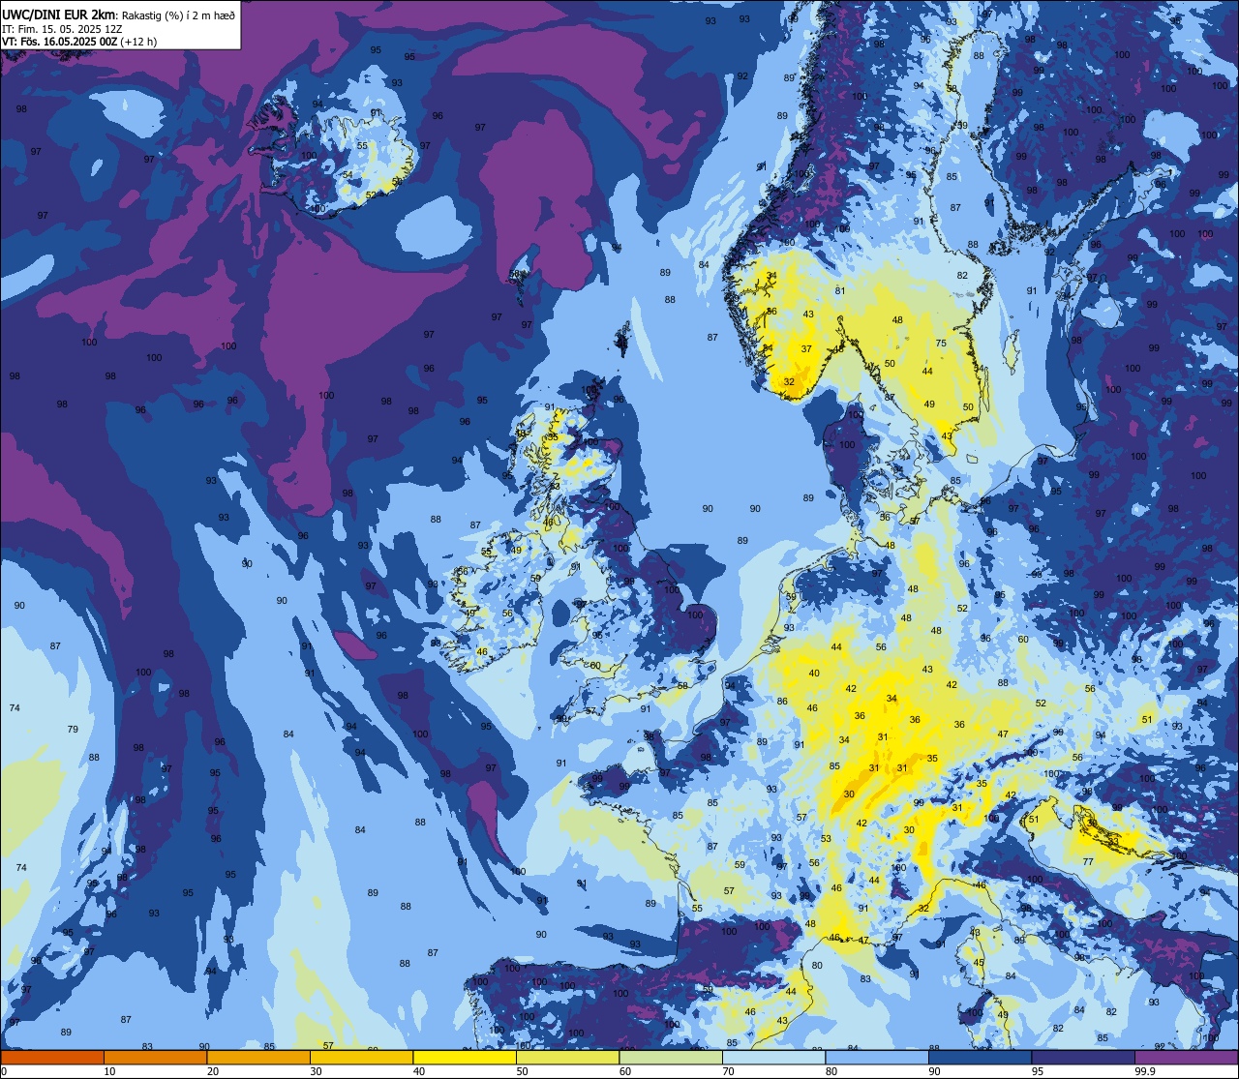Select the 10–20 orange legend swatch
1239x1079 pixels.
pyautogui.click(x=155, y=1057)
